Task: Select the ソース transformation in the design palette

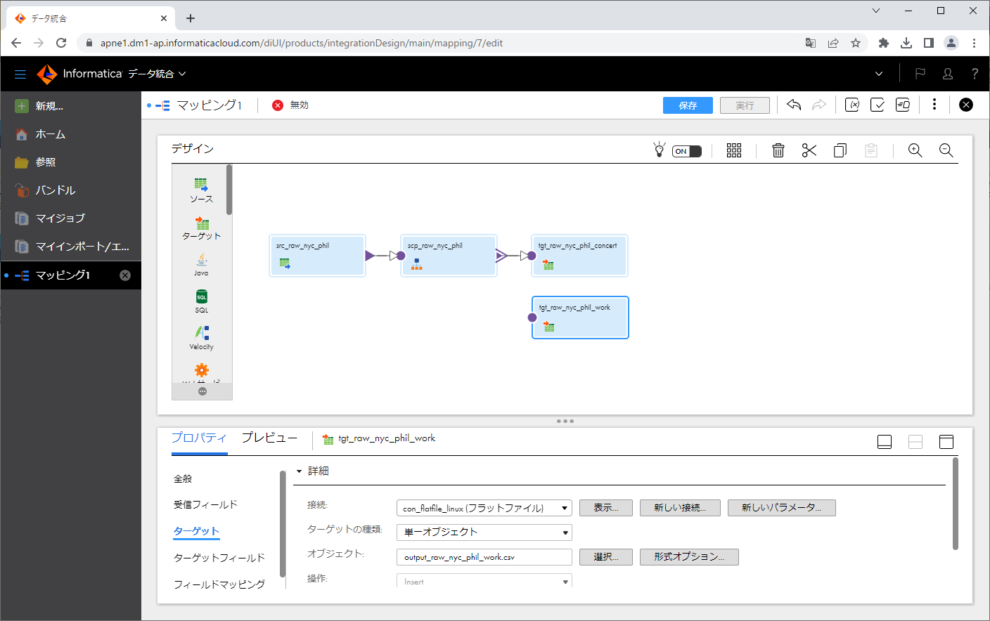Action: pyautogui.click(x=201, y=190)
